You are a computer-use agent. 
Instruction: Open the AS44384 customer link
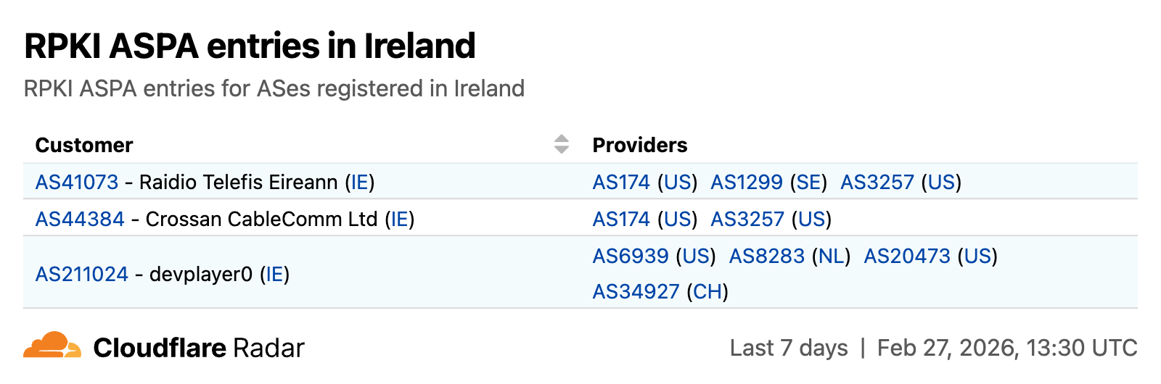(80, 219)
